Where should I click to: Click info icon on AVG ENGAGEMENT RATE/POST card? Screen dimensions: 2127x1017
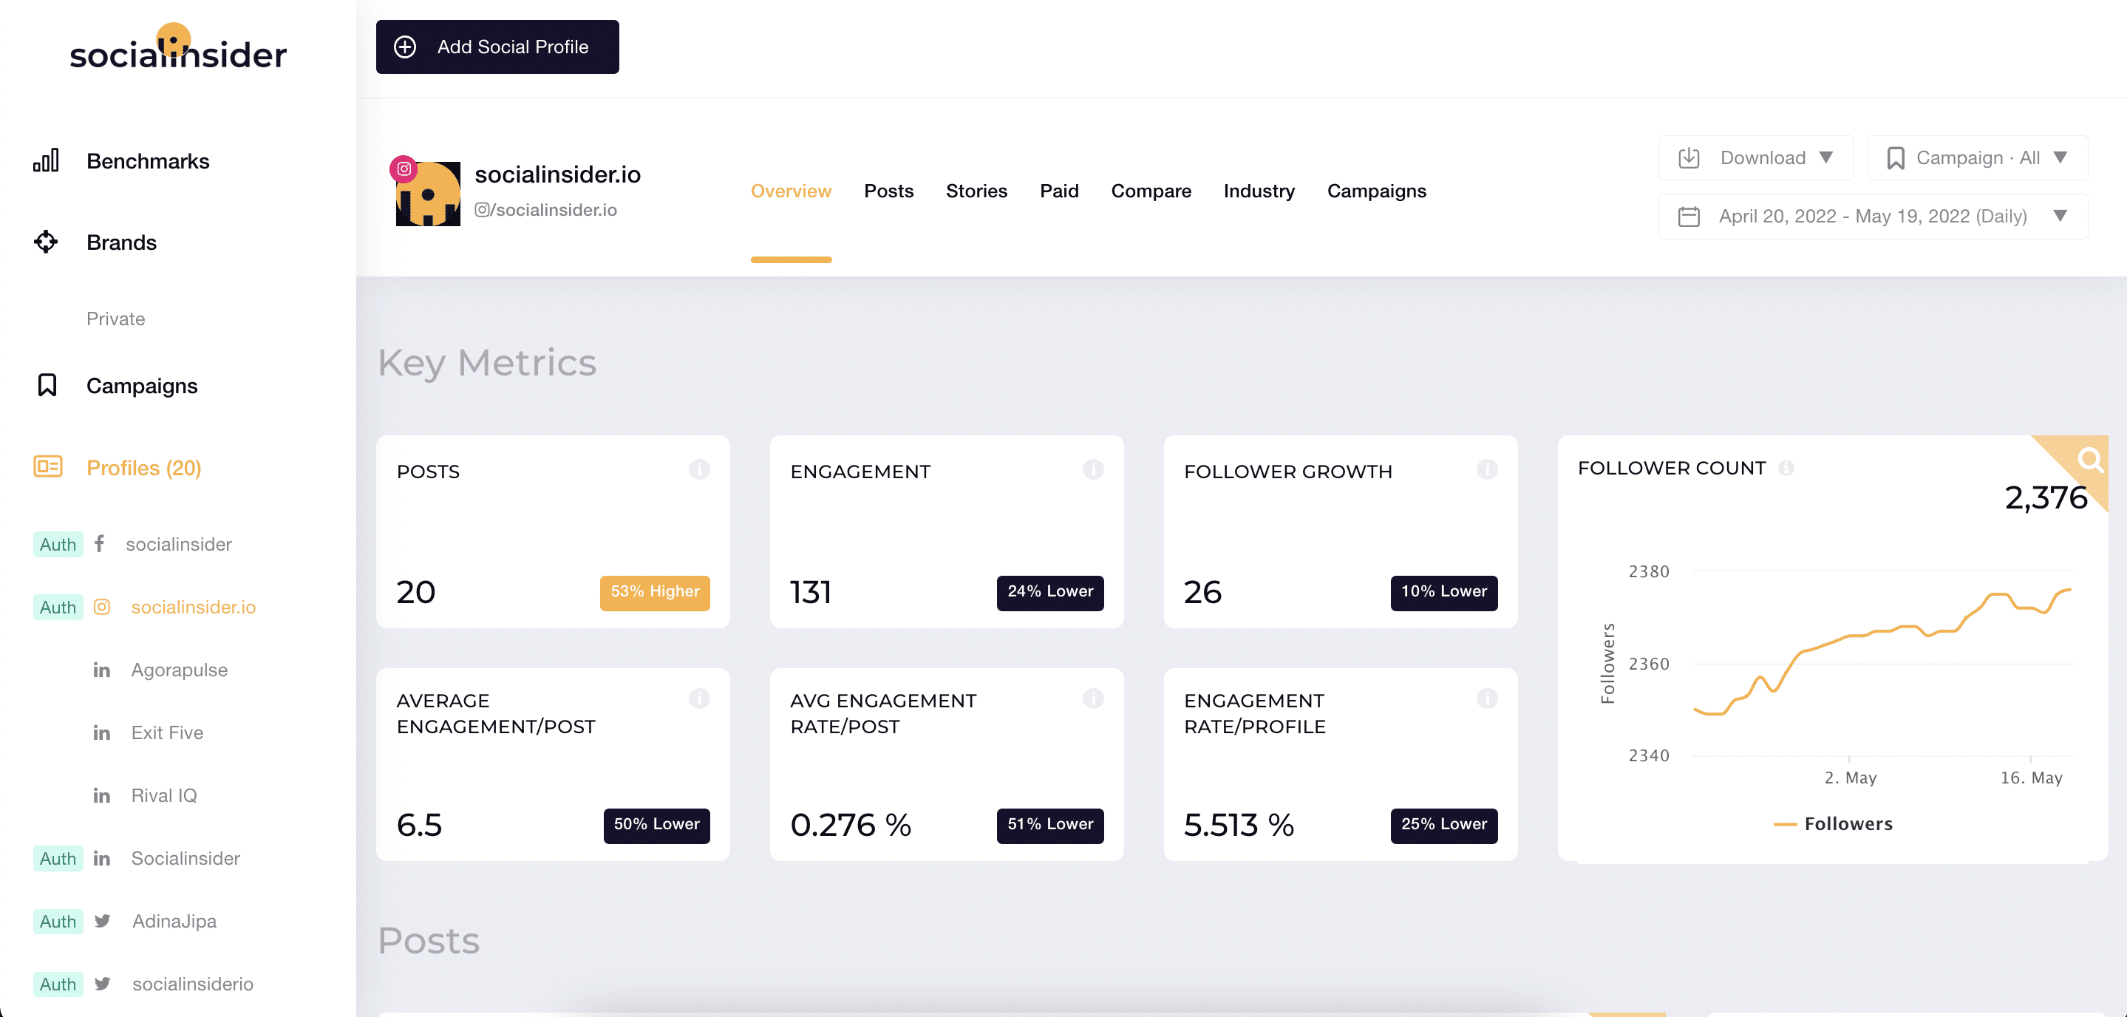point(1093,698)
